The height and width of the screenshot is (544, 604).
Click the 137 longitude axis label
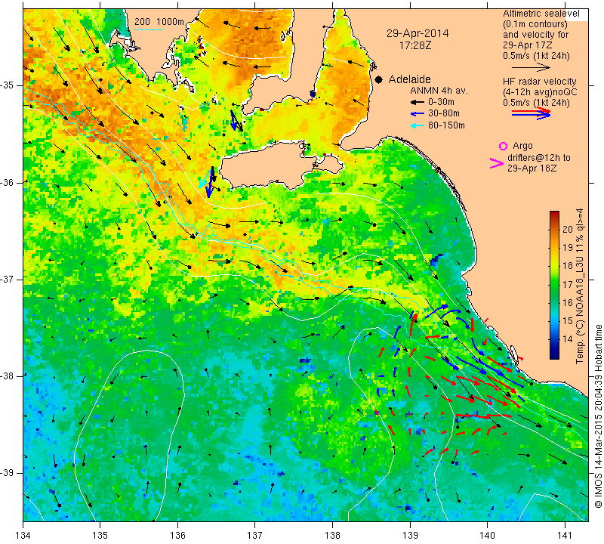point(254,535)
